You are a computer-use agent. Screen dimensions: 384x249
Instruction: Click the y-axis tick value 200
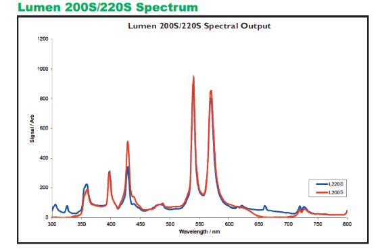tap(44, 188)
